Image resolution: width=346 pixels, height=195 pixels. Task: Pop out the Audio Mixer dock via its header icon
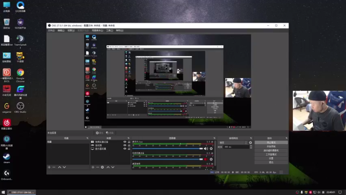click(214, 138)
